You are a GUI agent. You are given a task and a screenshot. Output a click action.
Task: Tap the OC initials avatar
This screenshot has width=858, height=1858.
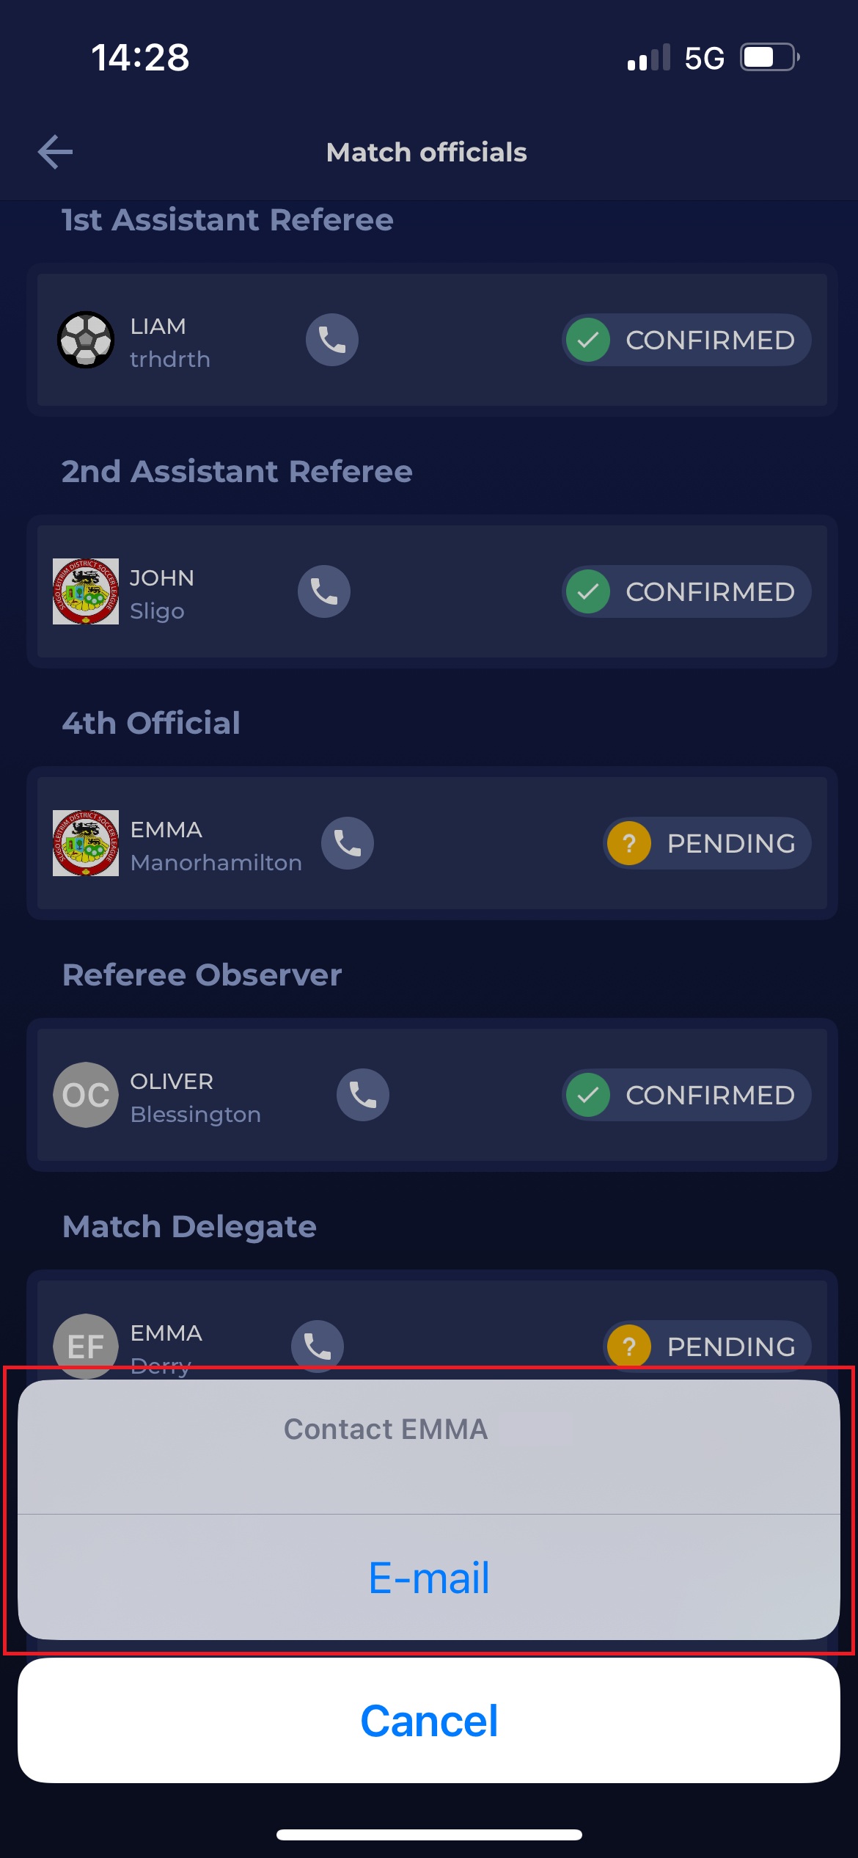(x=86, y=1095)
